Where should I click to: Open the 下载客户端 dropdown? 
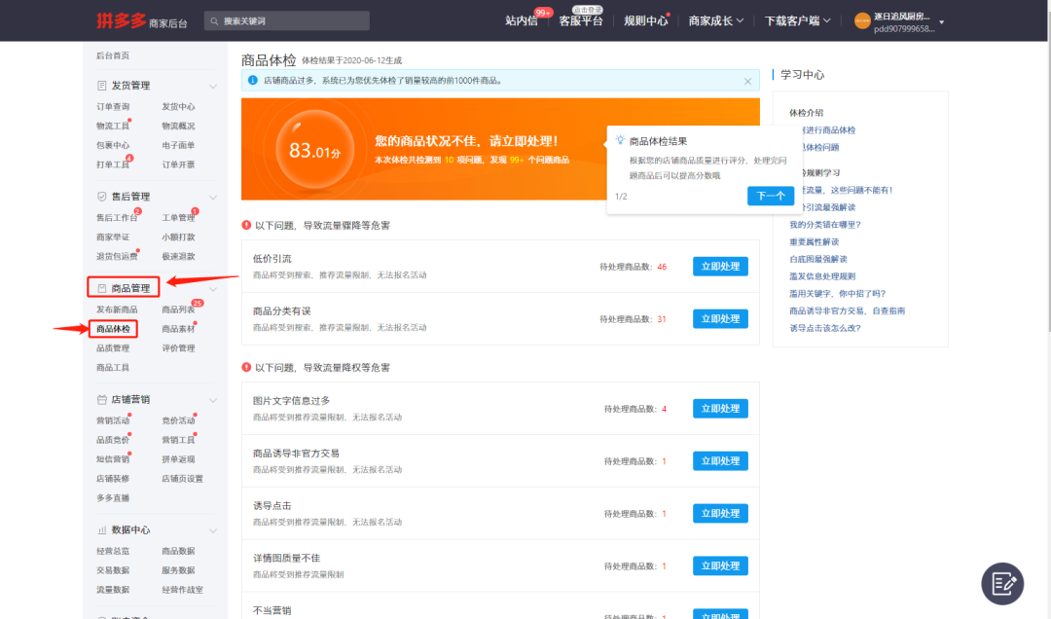coord(798,20)
